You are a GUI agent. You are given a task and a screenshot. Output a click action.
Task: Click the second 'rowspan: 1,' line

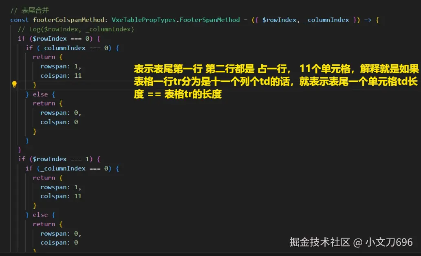61,187
